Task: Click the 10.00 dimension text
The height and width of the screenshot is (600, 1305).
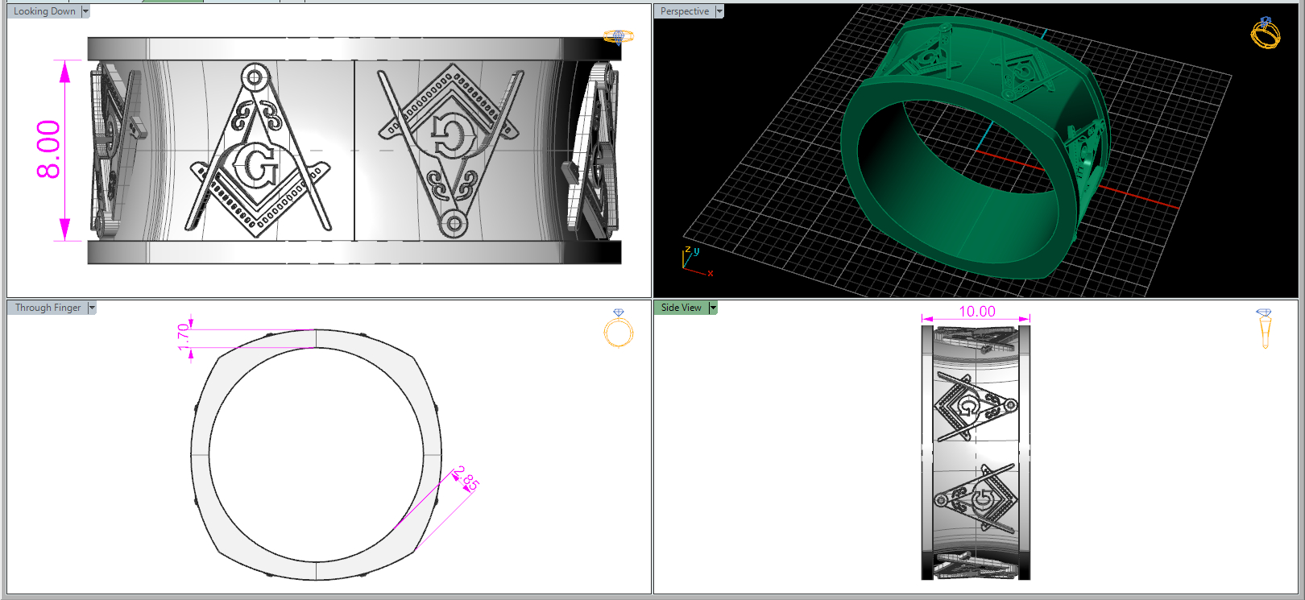Action: 977,312
